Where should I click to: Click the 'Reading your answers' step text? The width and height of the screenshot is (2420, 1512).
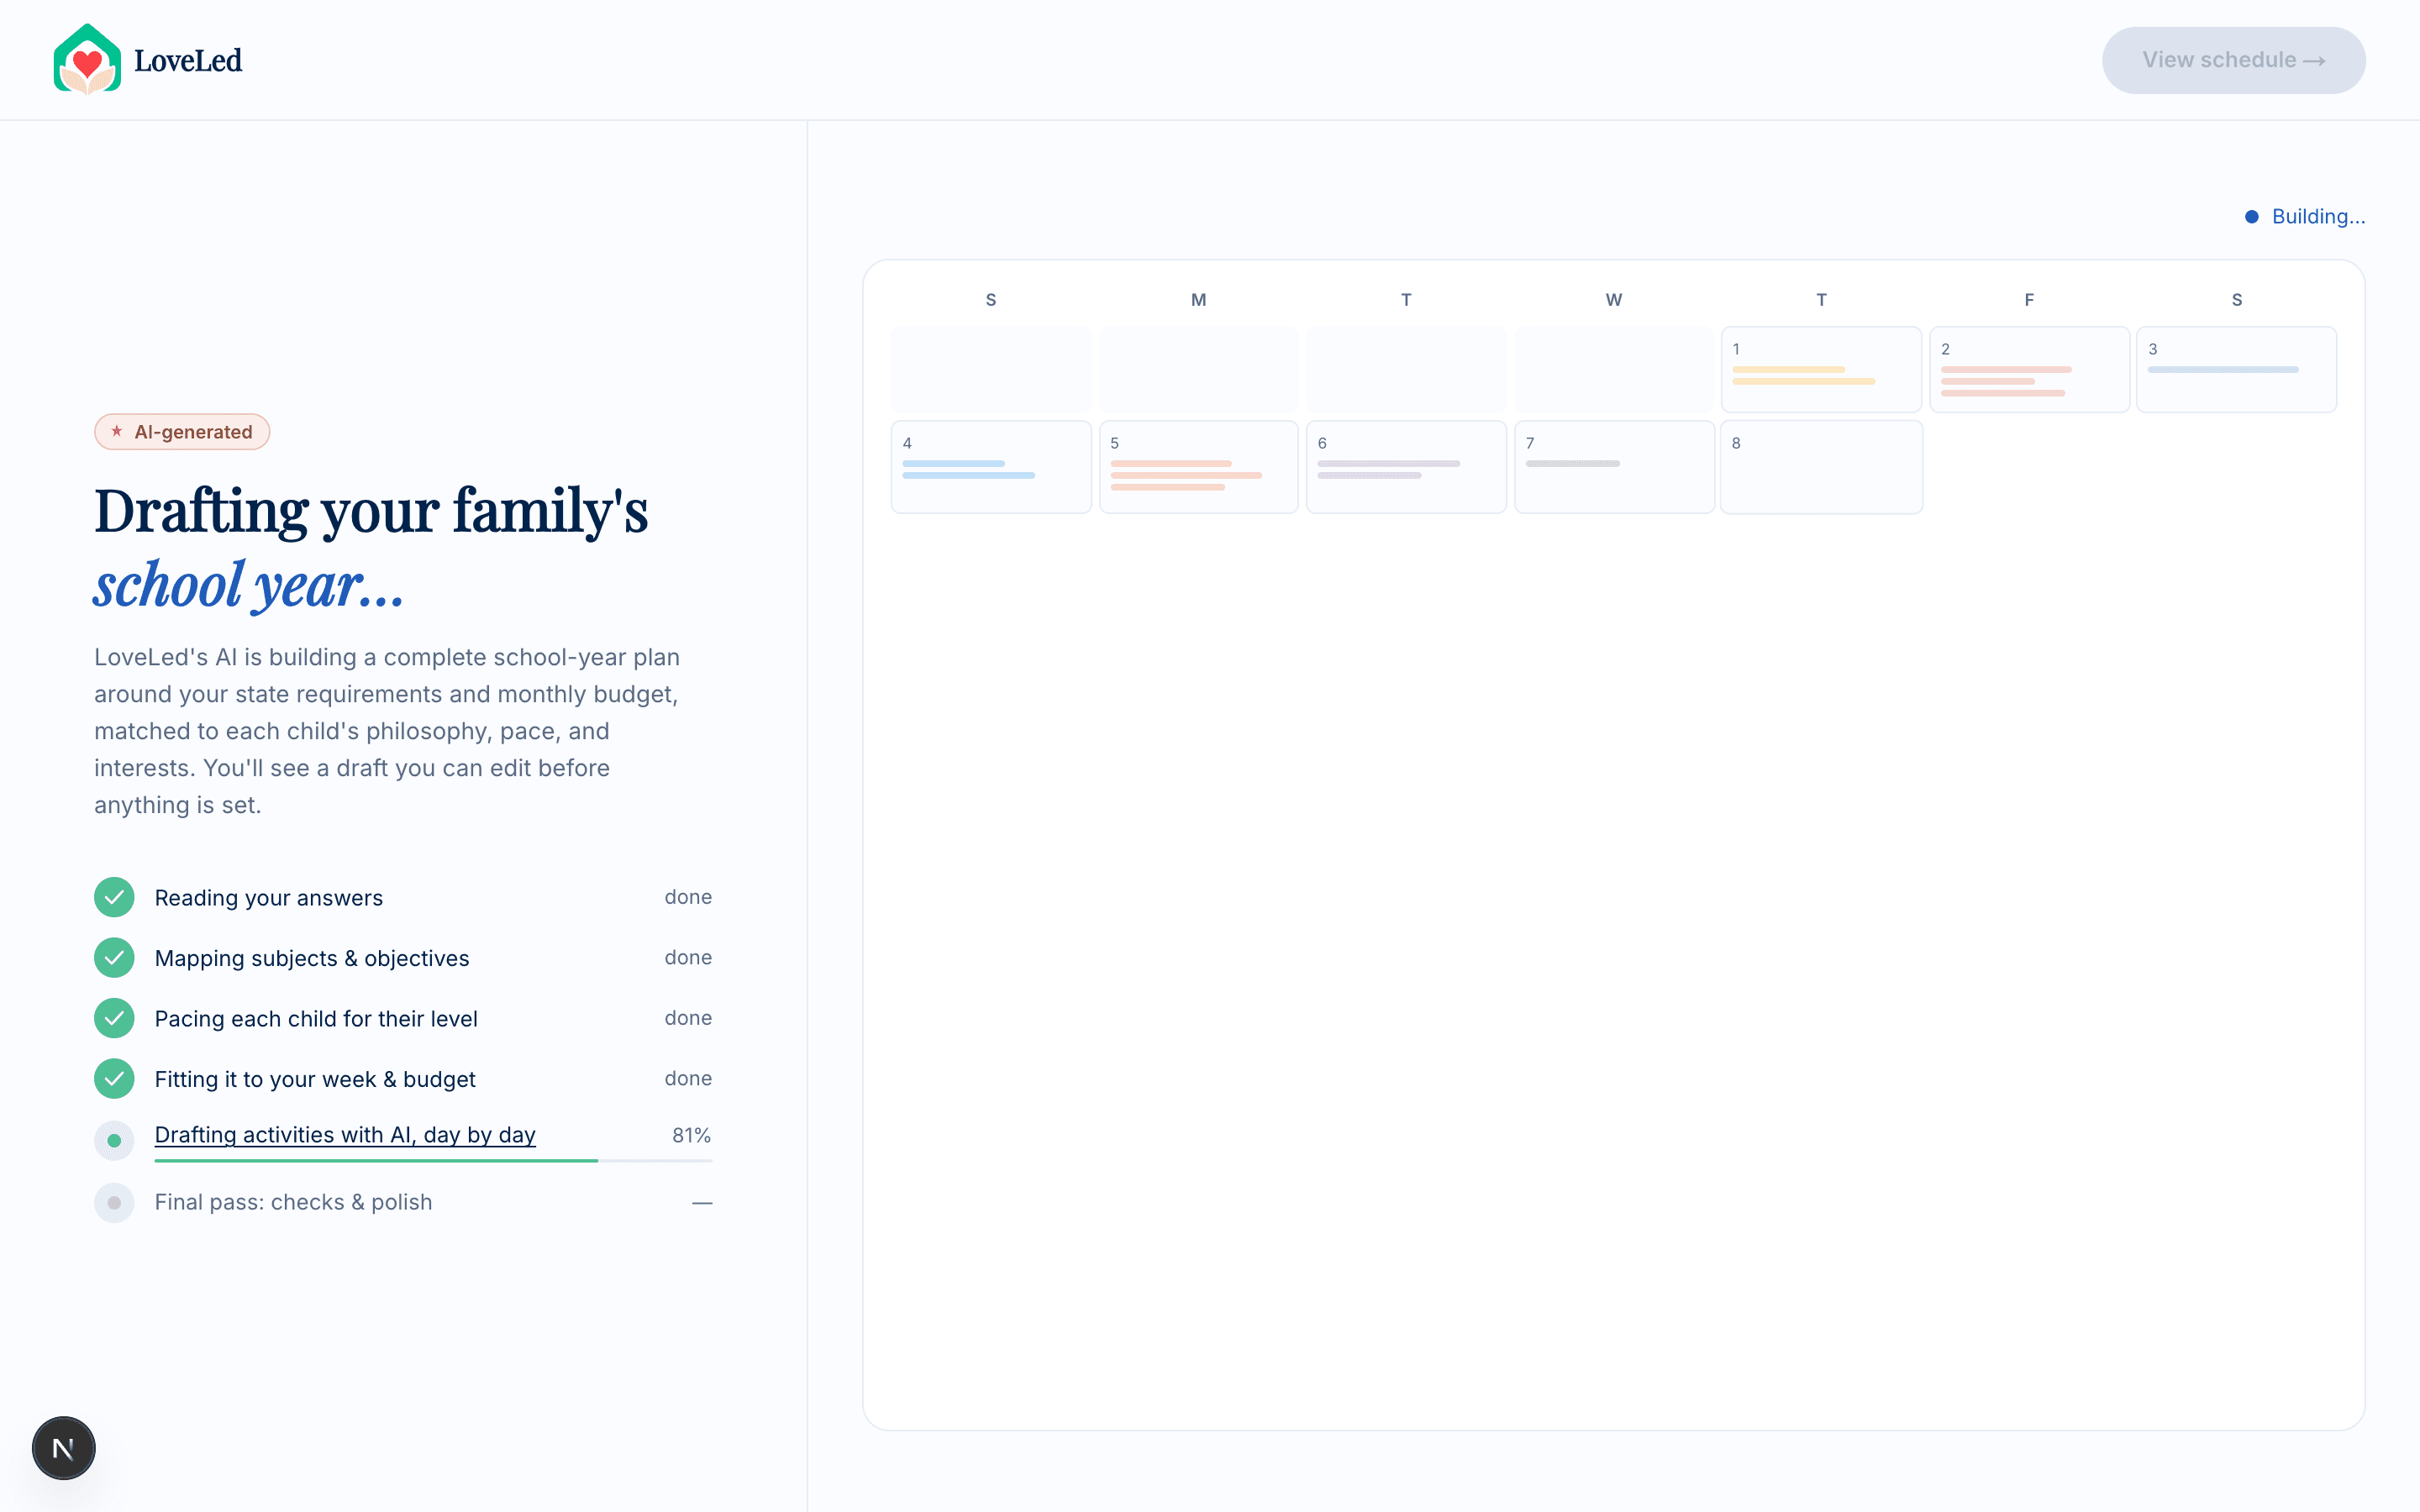(x=268, y=898)
